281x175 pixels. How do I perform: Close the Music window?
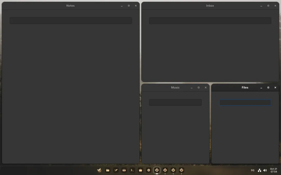(x=206, y=88)
